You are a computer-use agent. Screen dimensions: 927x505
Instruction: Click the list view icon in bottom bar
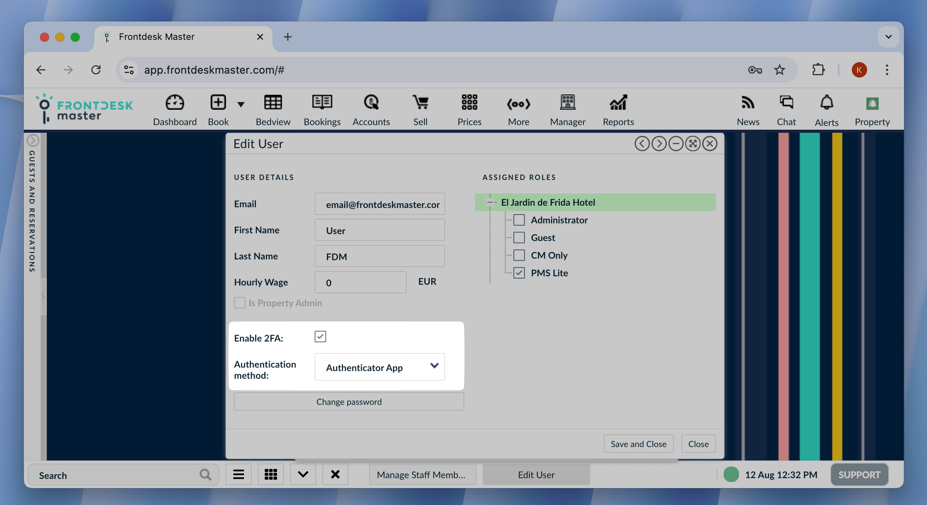tap(238, 475)
